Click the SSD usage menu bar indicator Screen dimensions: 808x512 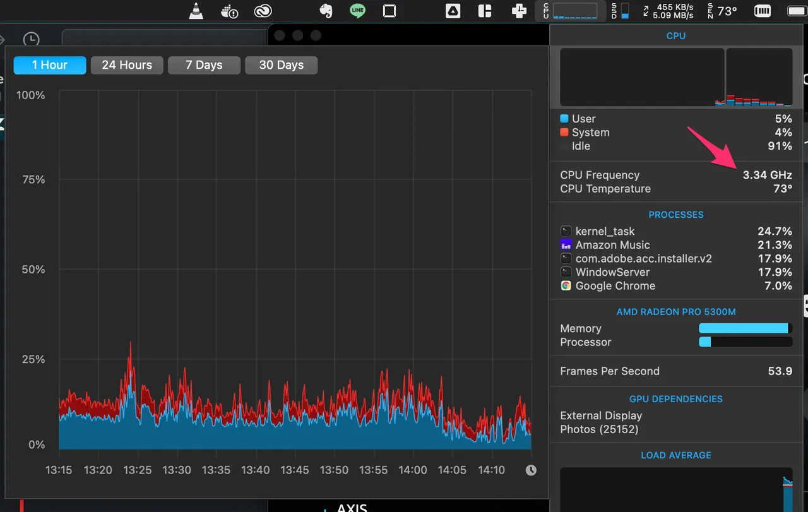tap(620, 11)
